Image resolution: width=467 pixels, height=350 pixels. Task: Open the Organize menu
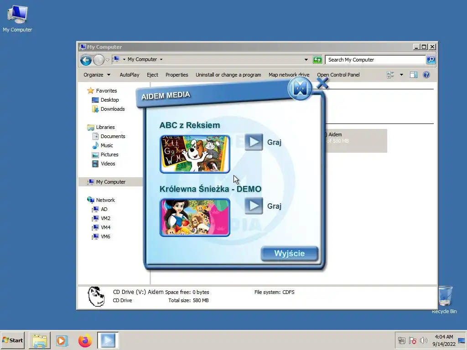click(x=97, y=75)
